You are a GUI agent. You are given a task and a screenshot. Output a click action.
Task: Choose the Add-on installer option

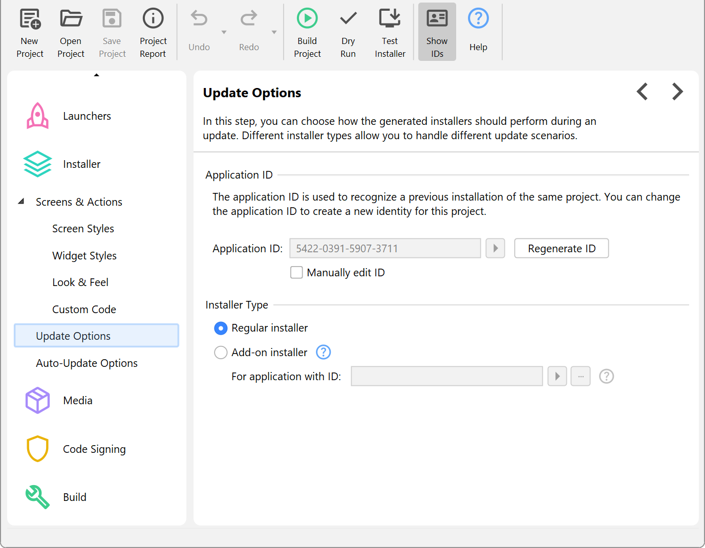click(x=221, y=353)
